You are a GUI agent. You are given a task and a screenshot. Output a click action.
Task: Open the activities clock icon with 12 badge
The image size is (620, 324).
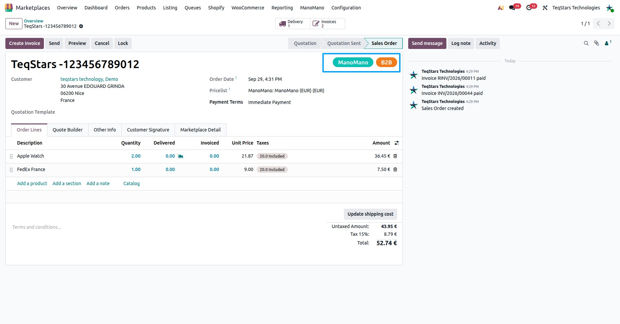click(x=529, y=7)
